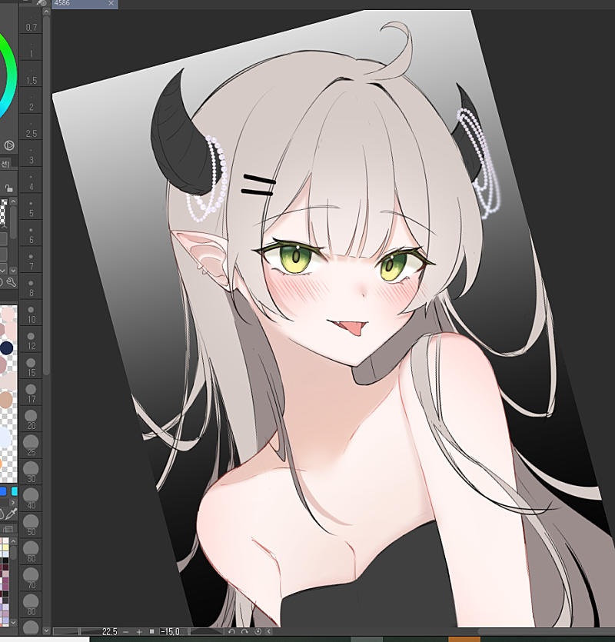
Task: Select the 1.5 brush size preset
Action: [31, 75]
